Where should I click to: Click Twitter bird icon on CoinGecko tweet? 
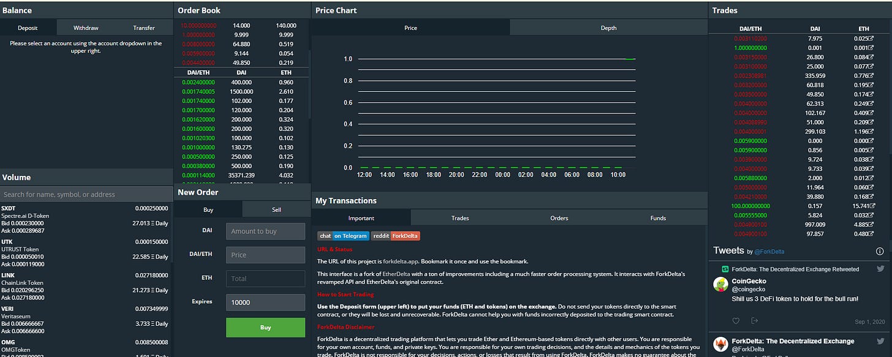click(880, 269)
